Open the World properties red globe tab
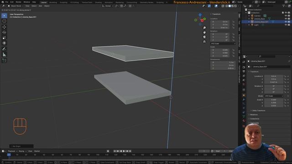Viewport: 292px width, 164px height. 244,84
